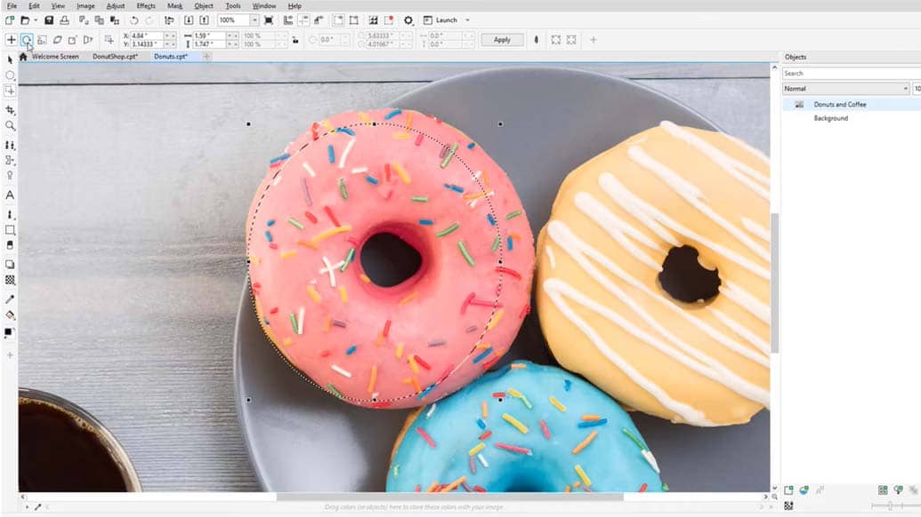Select the Text tool
The image size is (921, 517).
10,195
